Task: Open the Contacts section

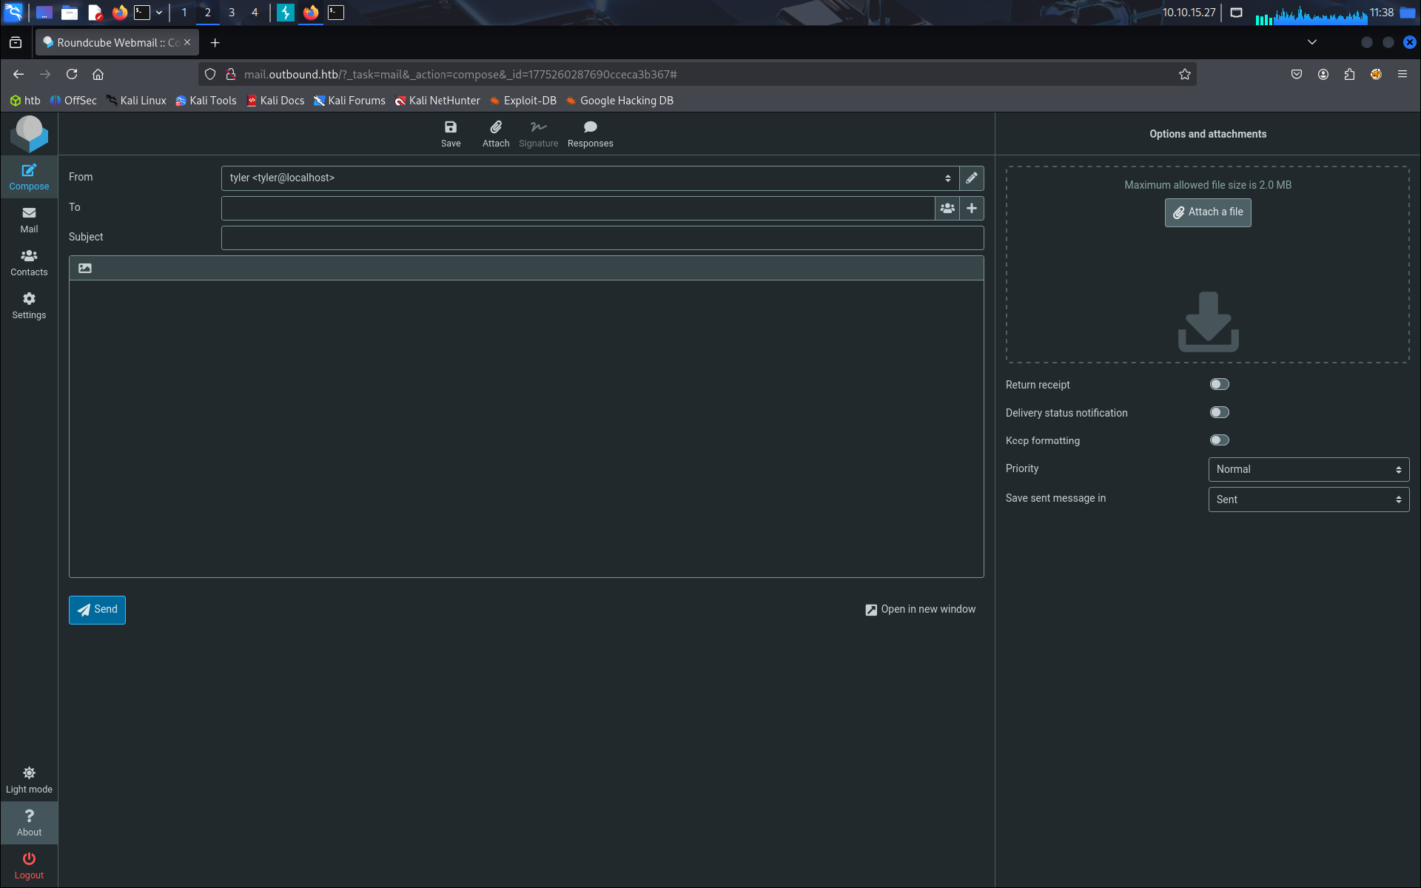Action: pyautogui.click(x=29, y=262)
